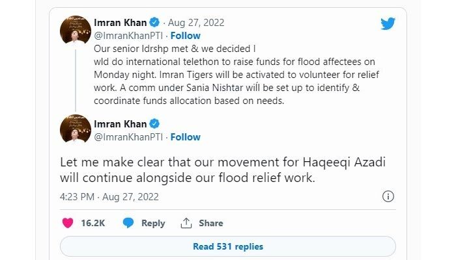The image size is (456, 260).
Task: Open top Imran Khan profile picture
Action: (75, 30)
